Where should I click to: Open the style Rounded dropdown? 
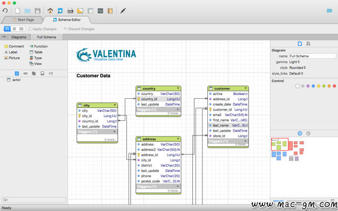tap(298, 67)
